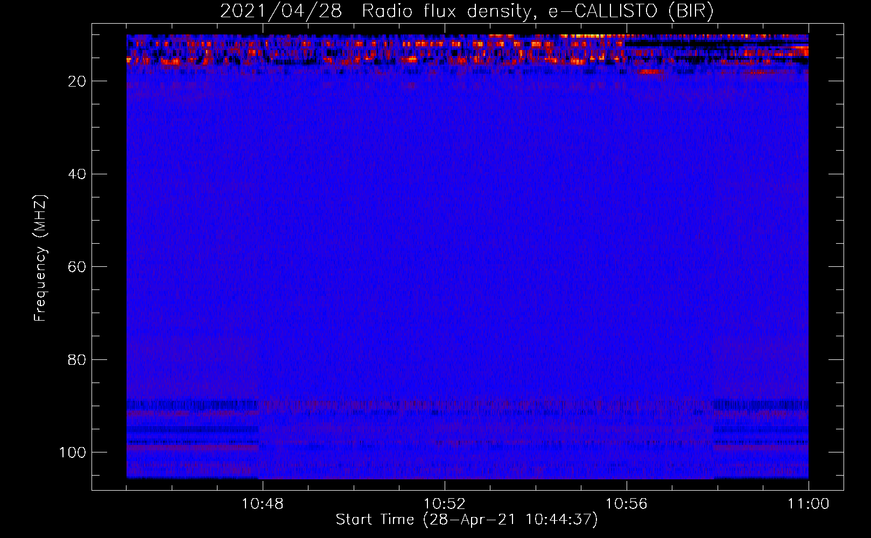Select the 'Frequency (MHZ)' axis label
Image resolution: width=871 pixels, height=538 pixels.
point(40,258)
